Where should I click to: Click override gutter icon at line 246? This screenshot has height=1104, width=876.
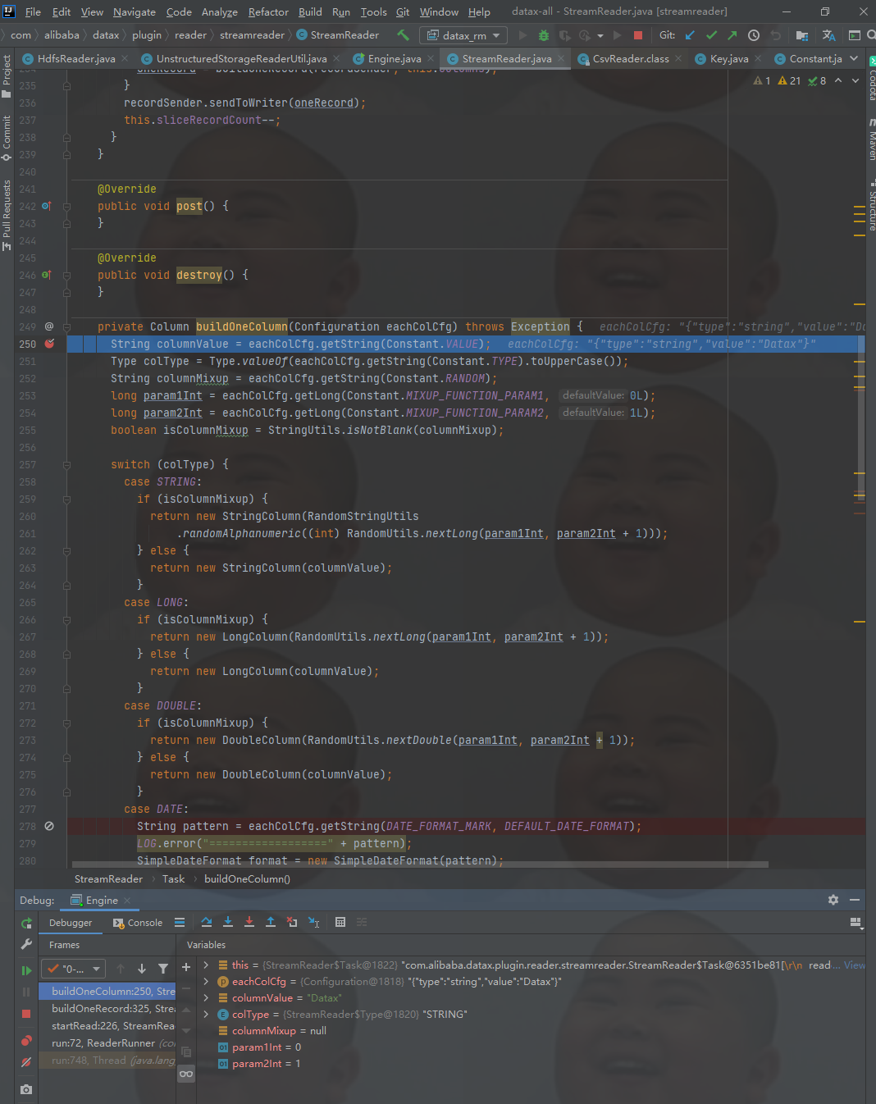tap(47, 275)
